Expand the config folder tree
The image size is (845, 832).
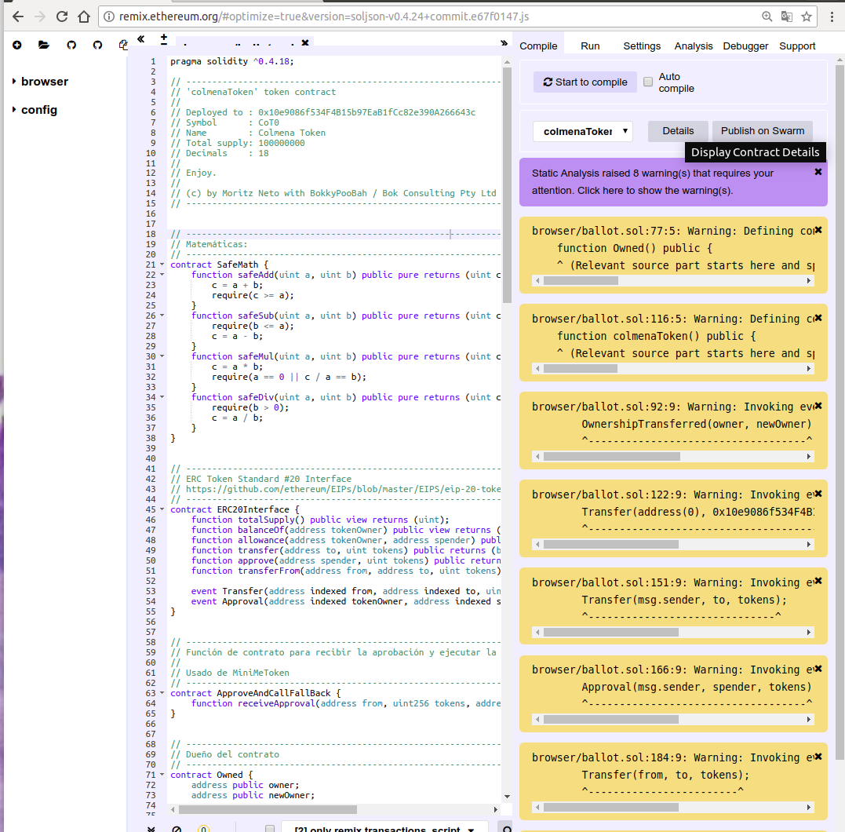(14, 110)
